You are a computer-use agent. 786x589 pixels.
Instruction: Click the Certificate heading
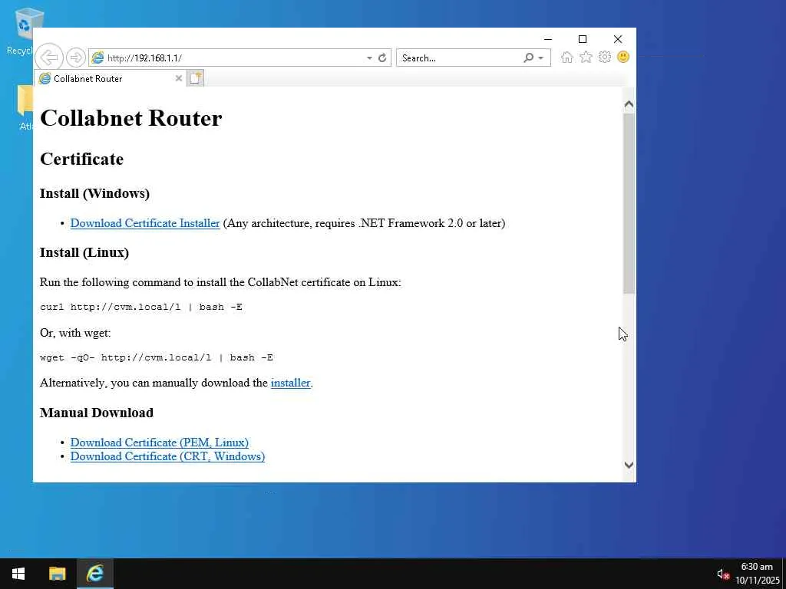tap(81, 159)
